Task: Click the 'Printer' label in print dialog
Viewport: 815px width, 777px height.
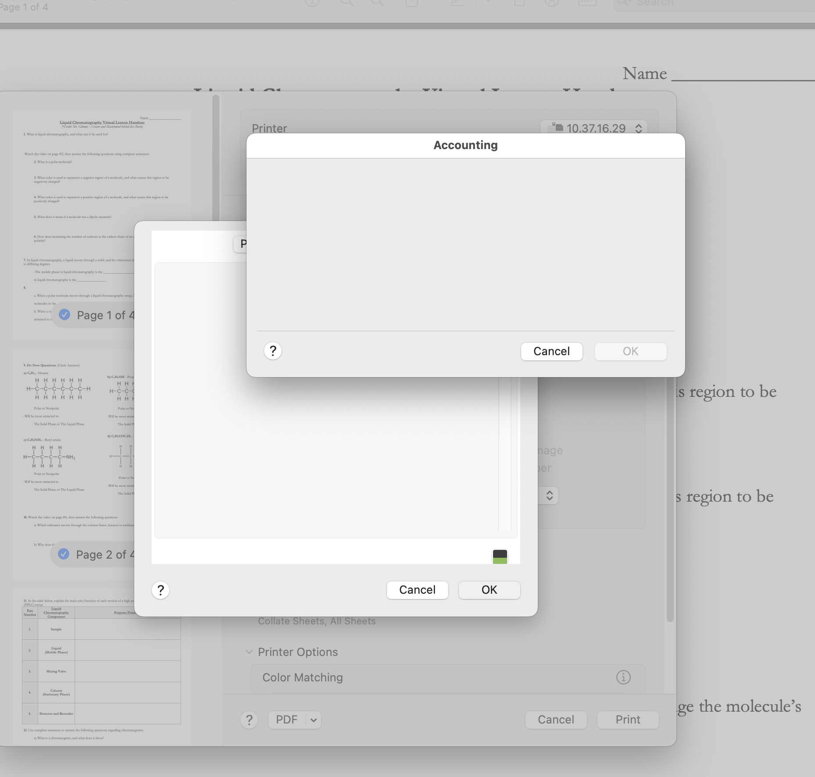Action: [269, 128]
